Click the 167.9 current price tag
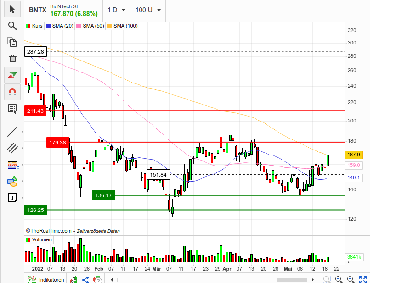The image size is (407, 283). (x=354, y=155)
